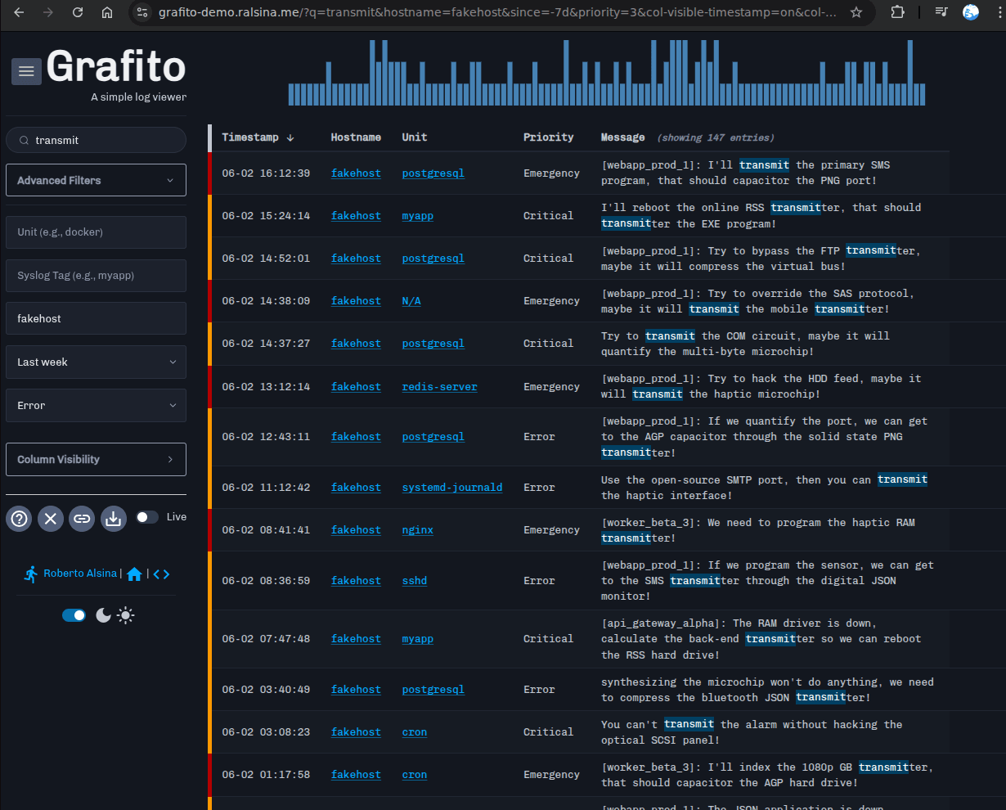This screenshot has width=1006, height=810.
Task: Open the blue home icon link
Action: click(135, 574)
